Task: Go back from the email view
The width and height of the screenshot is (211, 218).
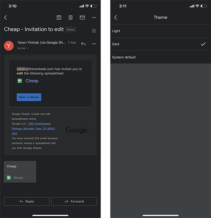Action: (x=5, y=17)
